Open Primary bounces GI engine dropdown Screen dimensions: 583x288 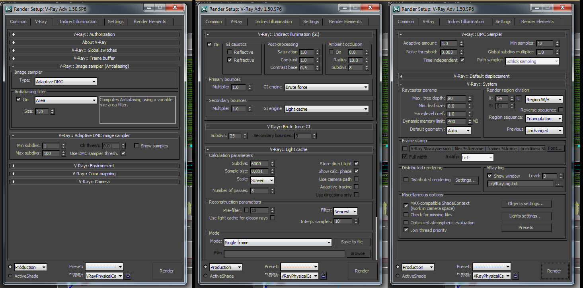click(327, 87)
